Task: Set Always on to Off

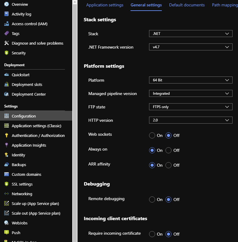Action: click(x=168, y=150)
